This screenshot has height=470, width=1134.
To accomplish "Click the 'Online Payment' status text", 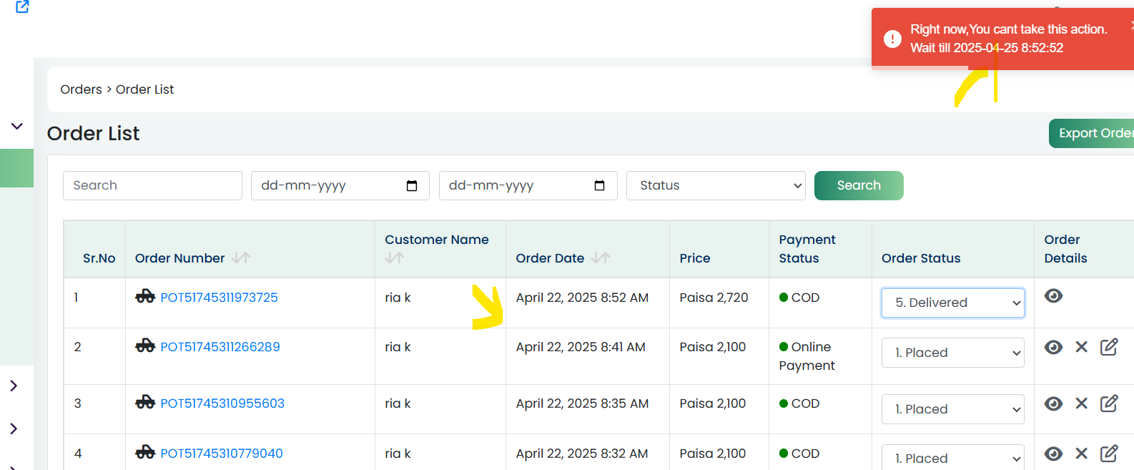I will [x=807, y=356].
